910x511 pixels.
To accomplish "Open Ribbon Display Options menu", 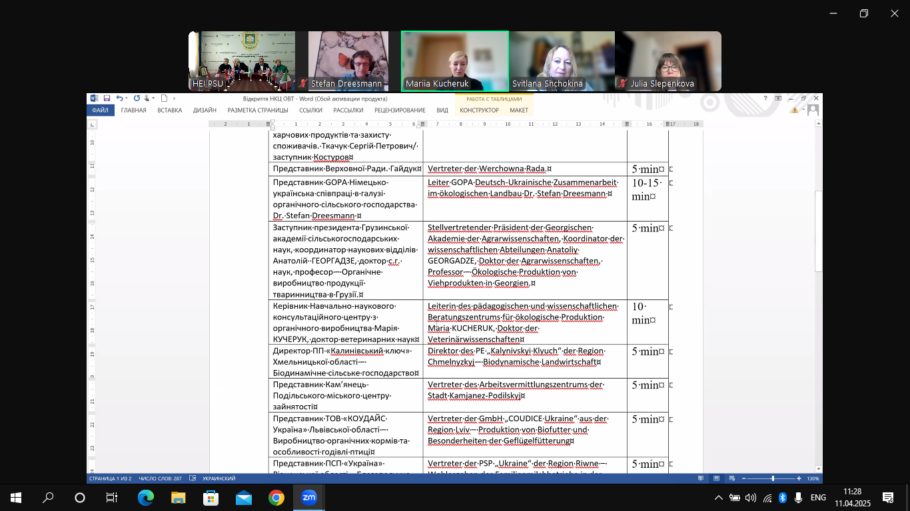I will pyautogui.click(x=778, y=98).
